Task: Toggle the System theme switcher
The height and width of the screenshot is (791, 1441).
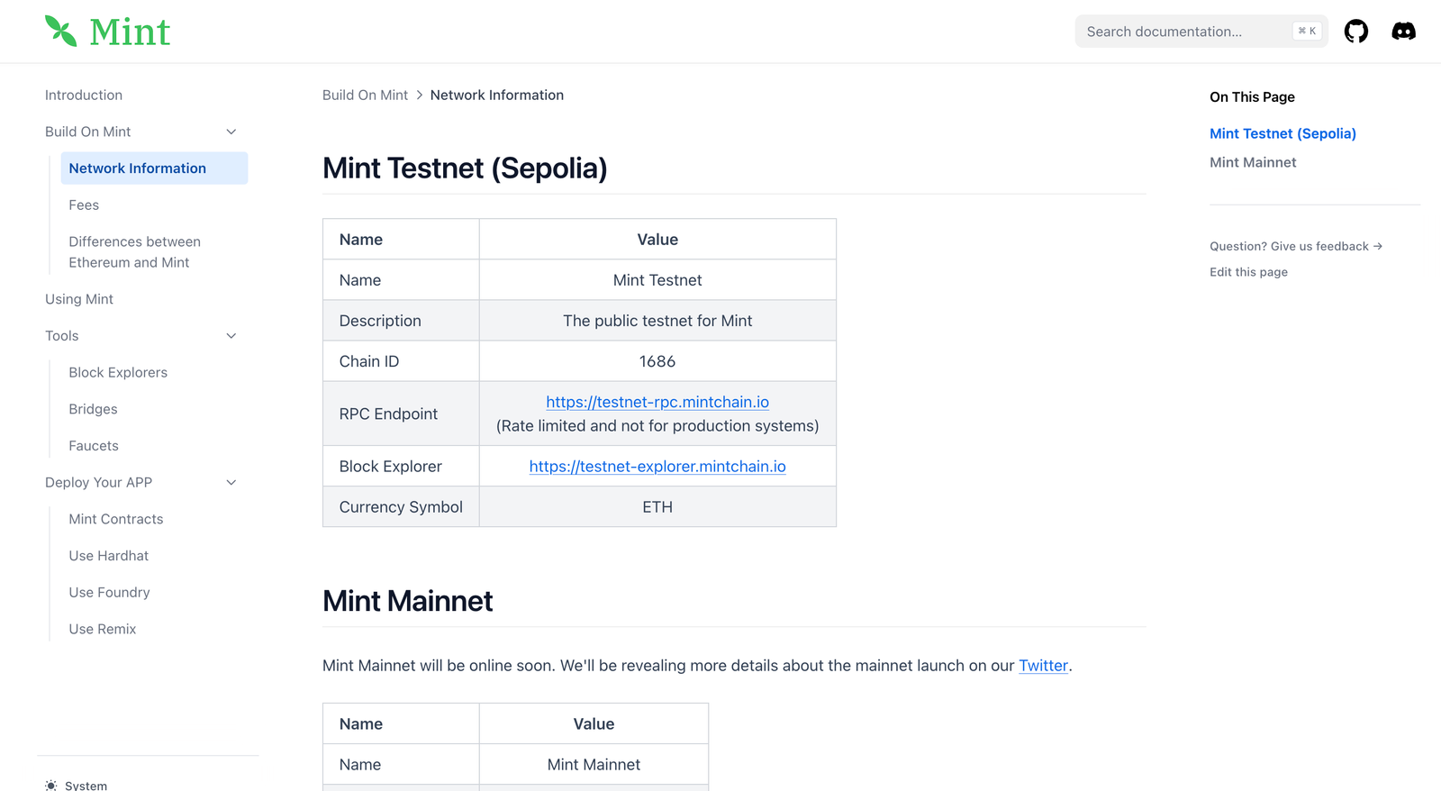Action: point(77,786)
